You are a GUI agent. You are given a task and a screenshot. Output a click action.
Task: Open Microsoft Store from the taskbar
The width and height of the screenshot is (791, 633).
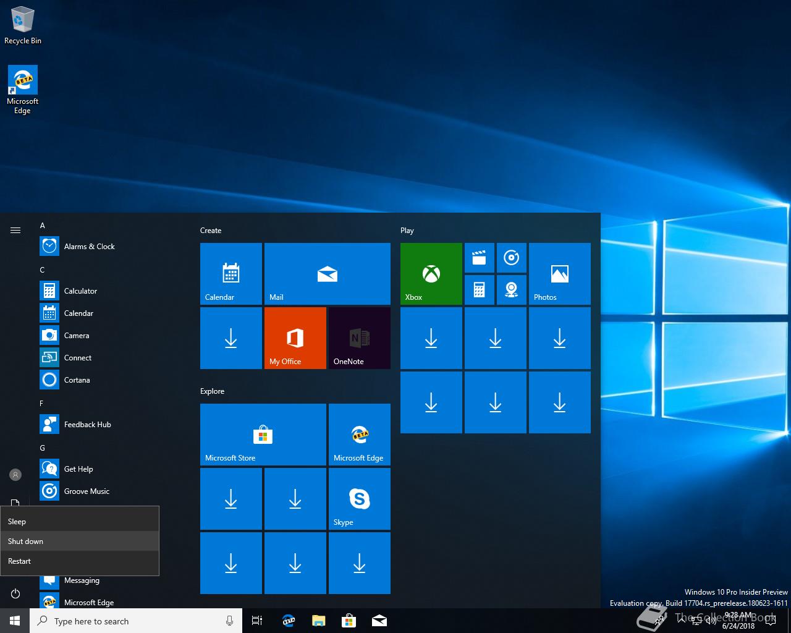tap(349, 621)
